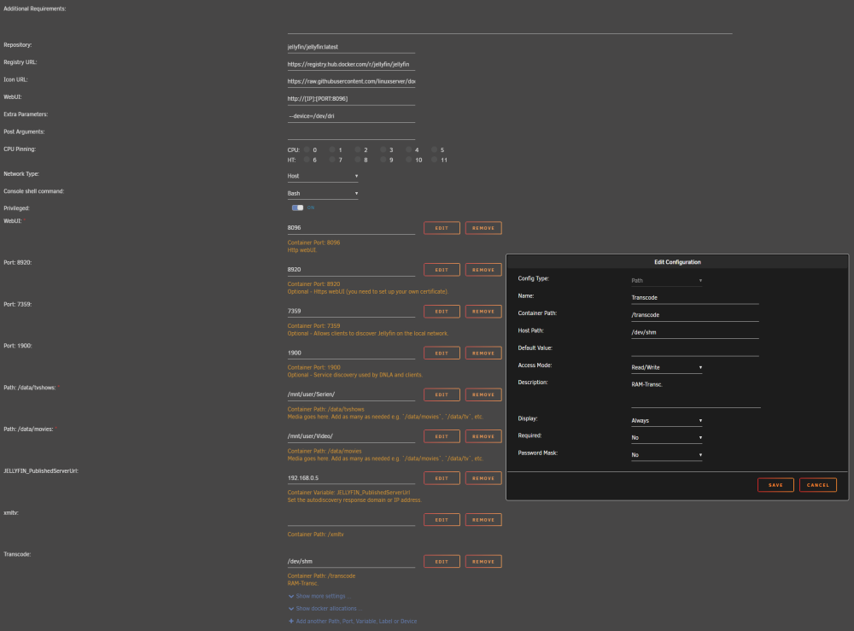Click the Name field containing Transcode
This screenshot has height=631, width=854.
[695, 298]
